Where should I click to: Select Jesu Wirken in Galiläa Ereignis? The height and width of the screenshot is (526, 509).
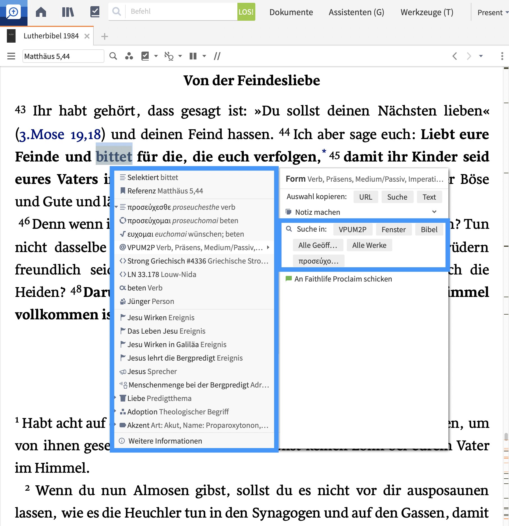(194, 345)
